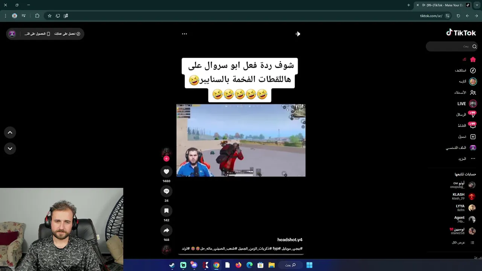Navigate forward with arrow button
Screen dimensions: 482x271
coord(476,16)
